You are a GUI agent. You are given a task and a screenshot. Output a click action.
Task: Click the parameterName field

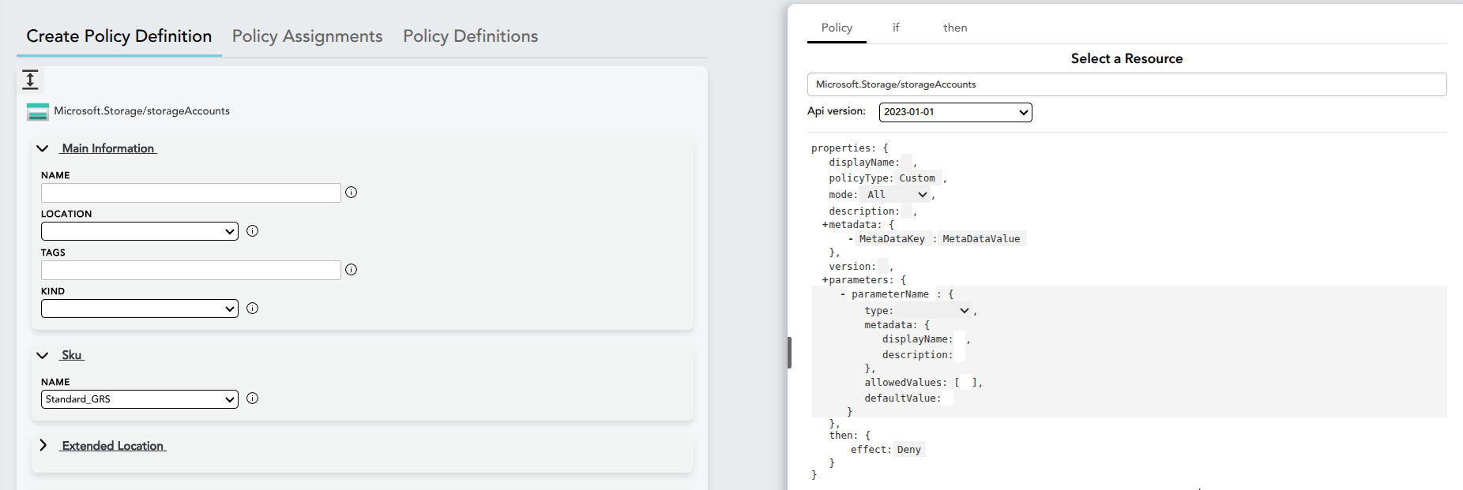890,294
